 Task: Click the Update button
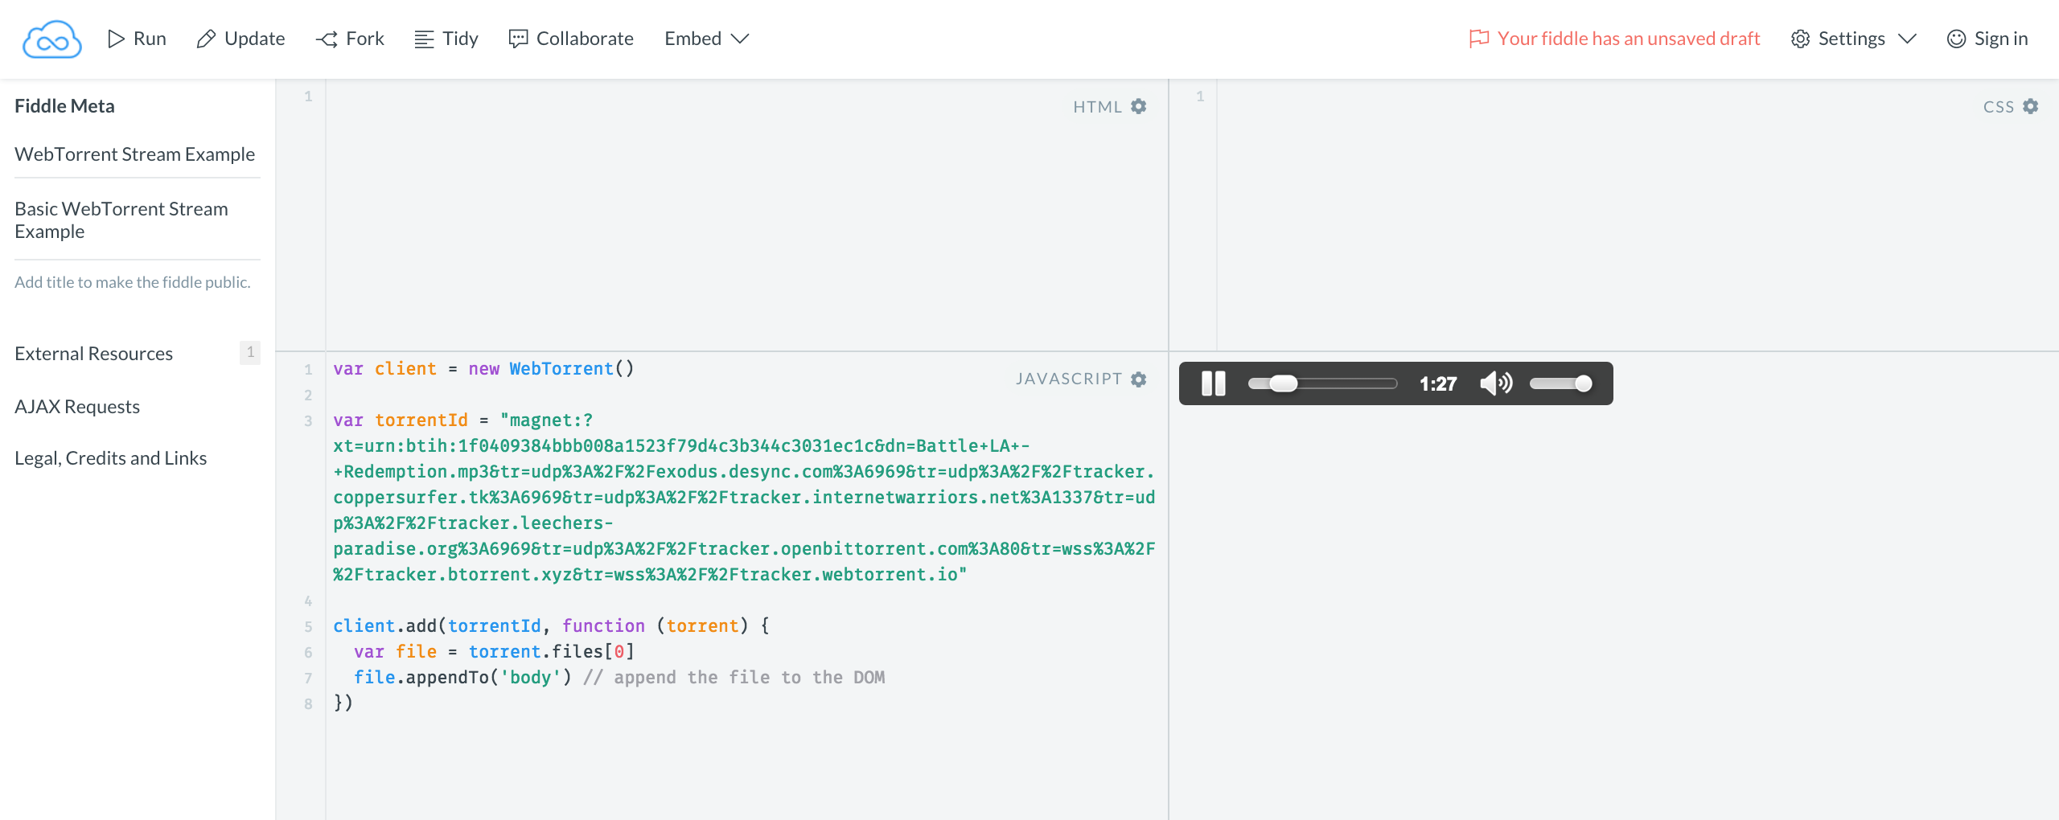[240, 39]
